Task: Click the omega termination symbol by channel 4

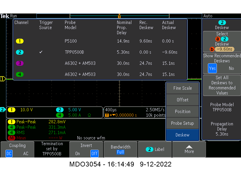Action: pyautogui.click(x=89, y=115)
